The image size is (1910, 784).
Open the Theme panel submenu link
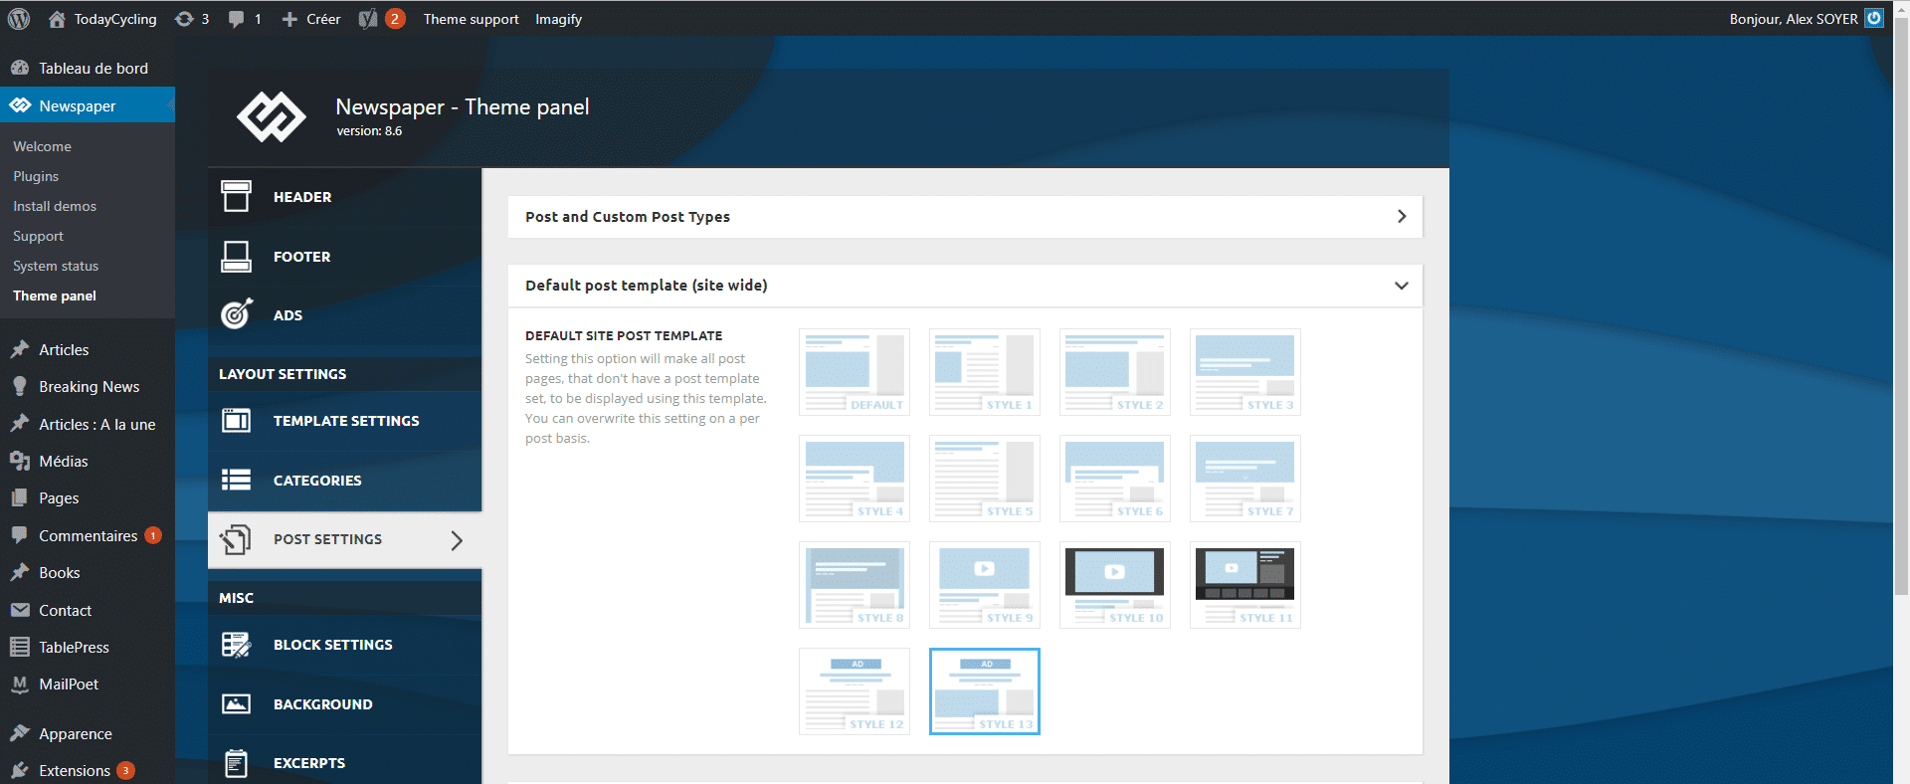[x=55, y=295]
